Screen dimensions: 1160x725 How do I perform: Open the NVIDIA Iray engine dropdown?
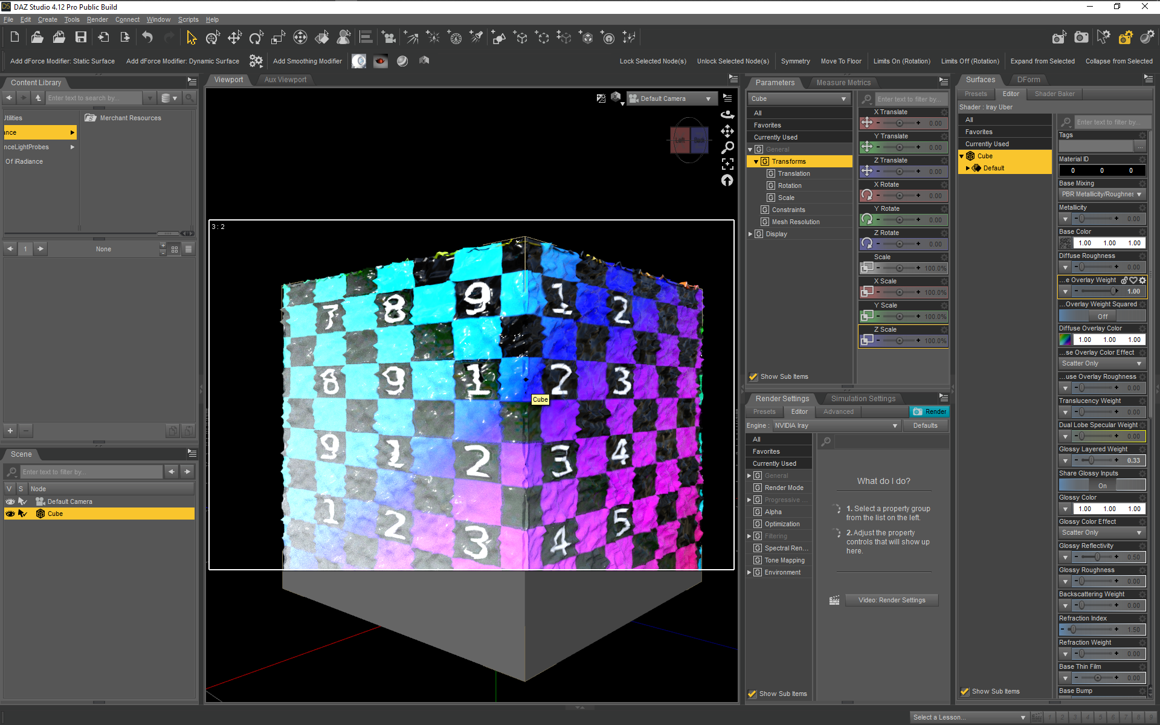[837, 425]
